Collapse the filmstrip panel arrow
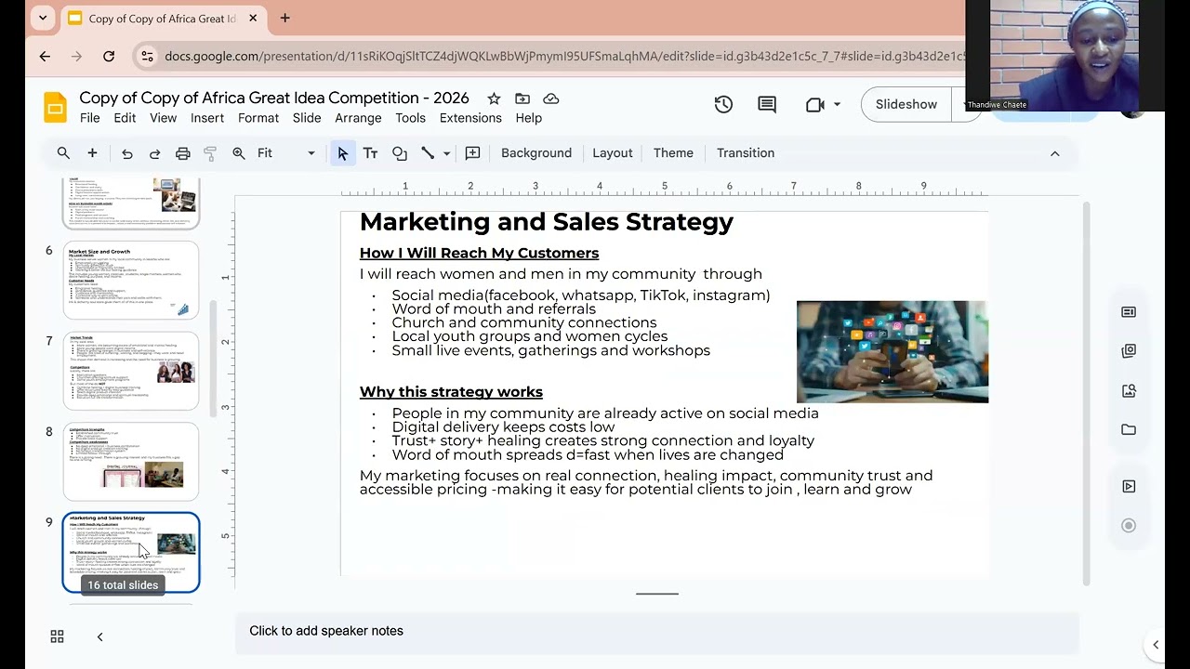The width and height of the screenshot is (1190, 669). (99, 636)
